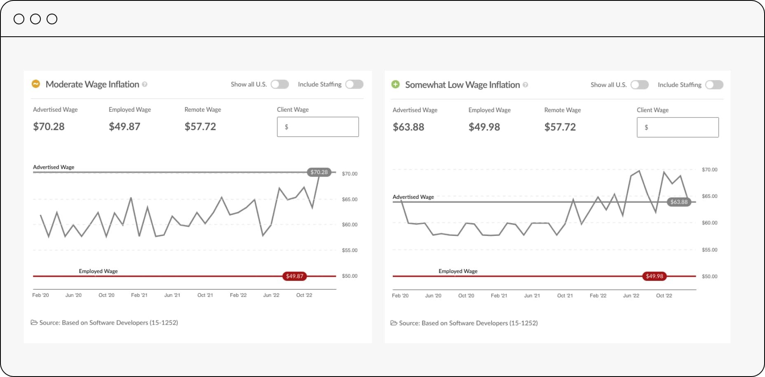Image resolution: width=765 pixels, height=377 pixels.
Task: Switch on Include Staffing in the right panel
Action: [714, 85]
